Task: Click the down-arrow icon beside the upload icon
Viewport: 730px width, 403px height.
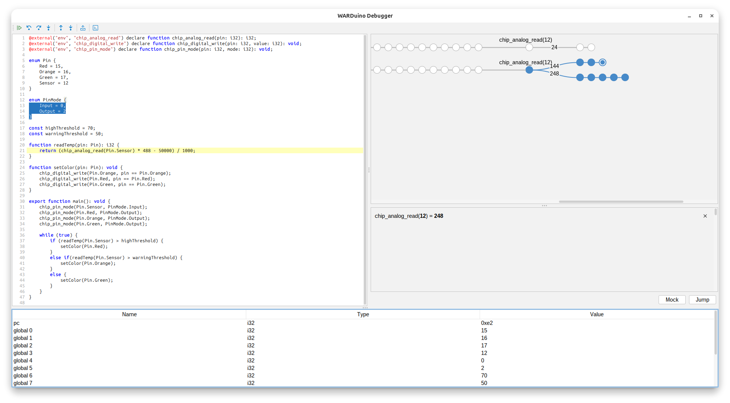Action: coord(71,28)
